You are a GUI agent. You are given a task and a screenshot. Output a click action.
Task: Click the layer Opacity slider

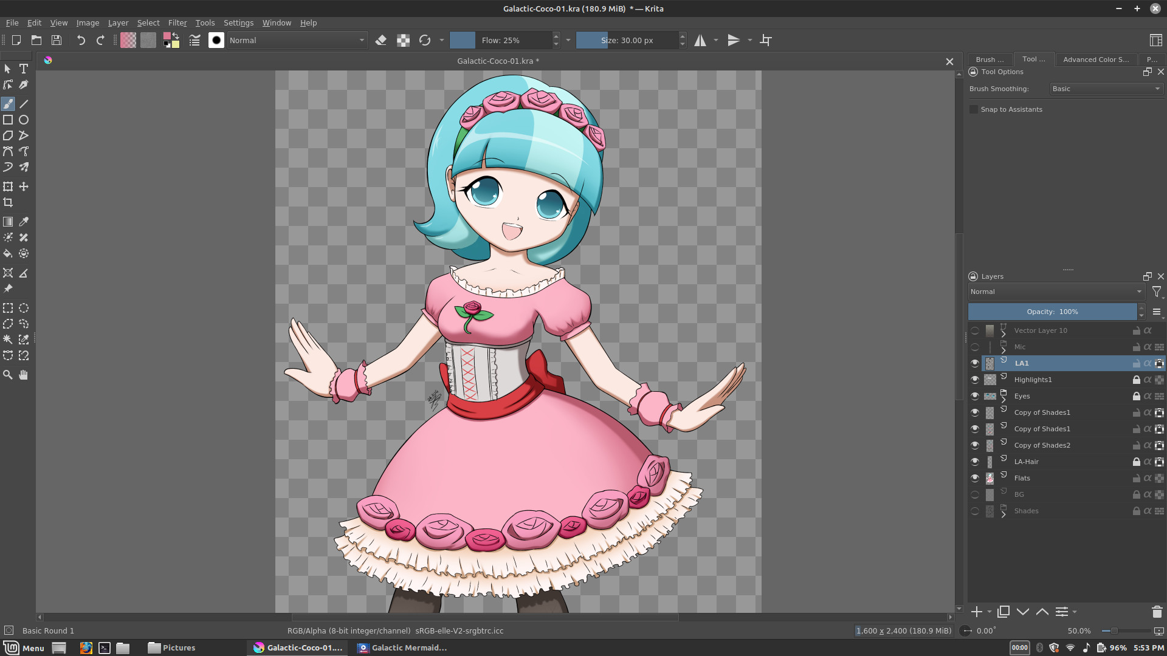tap(1052, 312)
